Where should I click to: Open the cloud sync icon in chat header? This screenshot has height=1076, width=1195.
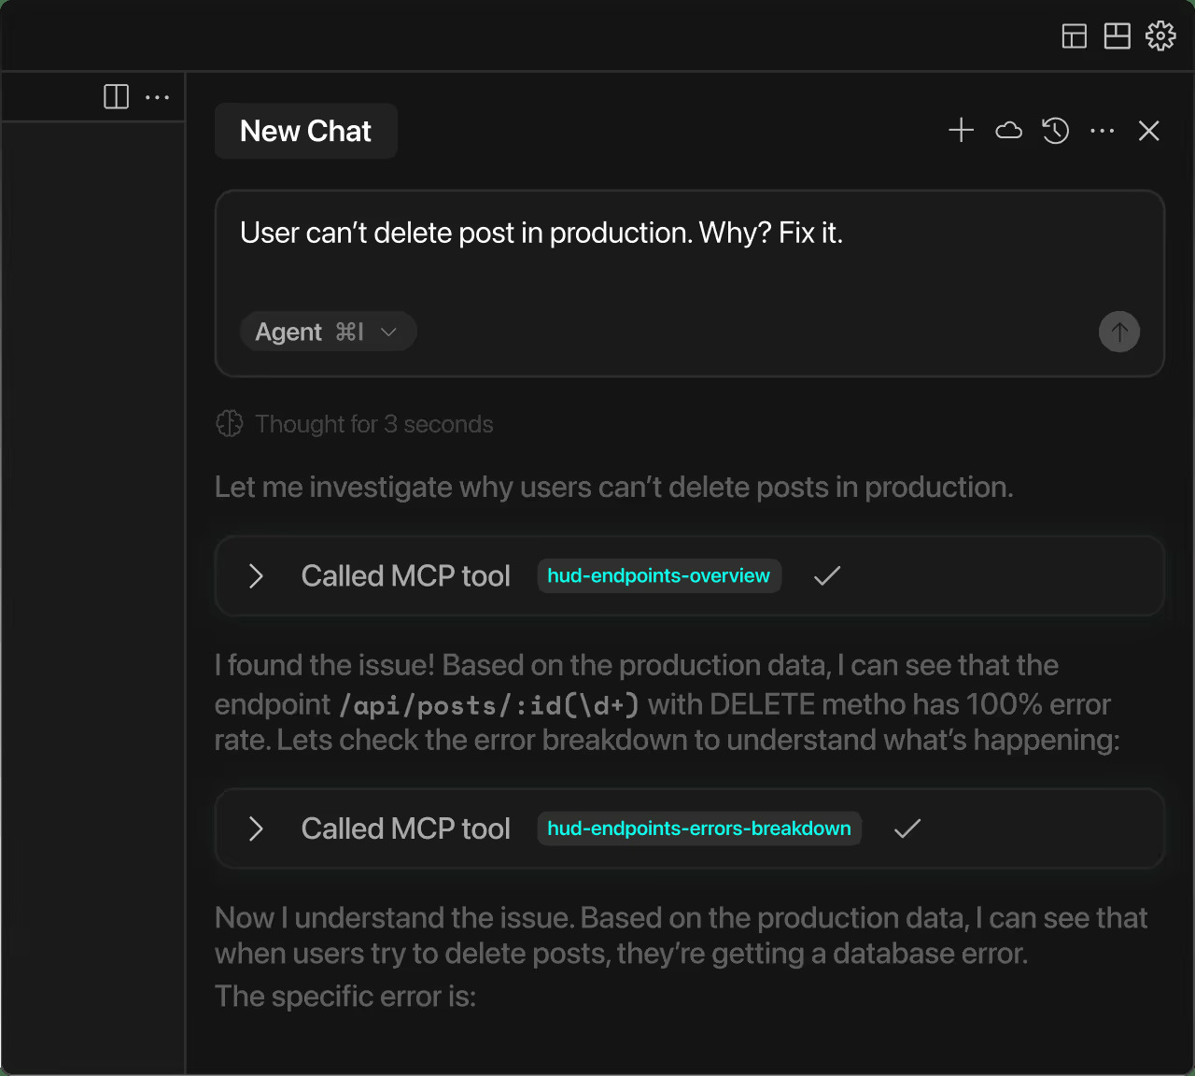tap(1008, 131)
